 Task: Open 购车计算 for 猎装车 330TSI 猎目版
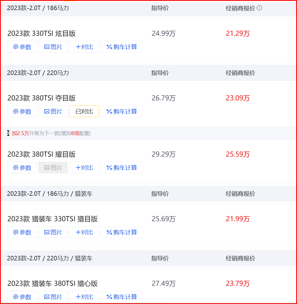(121, 232)
